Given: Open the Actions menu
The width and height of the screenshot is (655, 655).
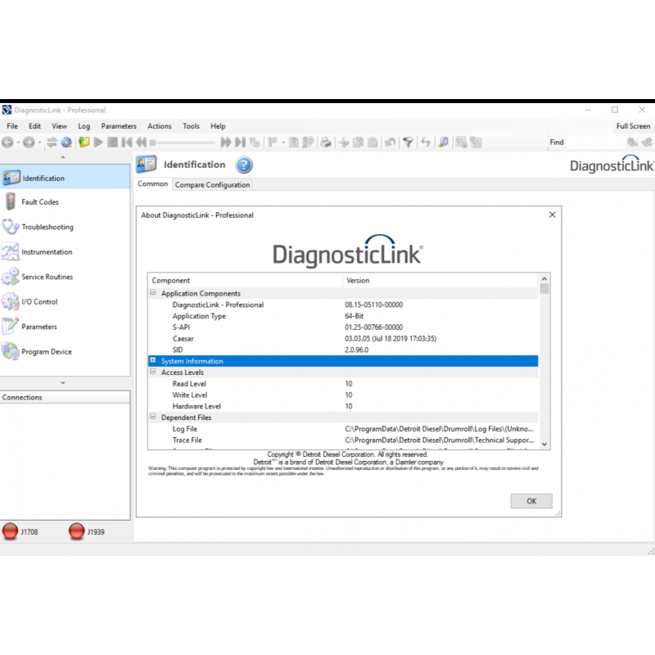Looking at the screenshot, I should click(x=159, y=126).
